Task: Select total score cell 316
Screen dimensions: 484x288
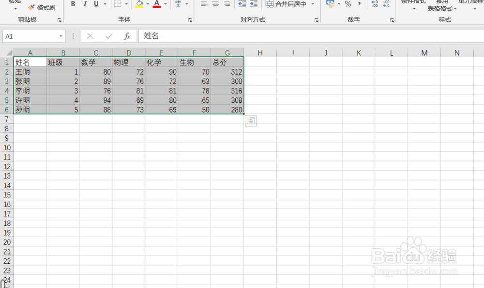Action: tap(227, 91)
